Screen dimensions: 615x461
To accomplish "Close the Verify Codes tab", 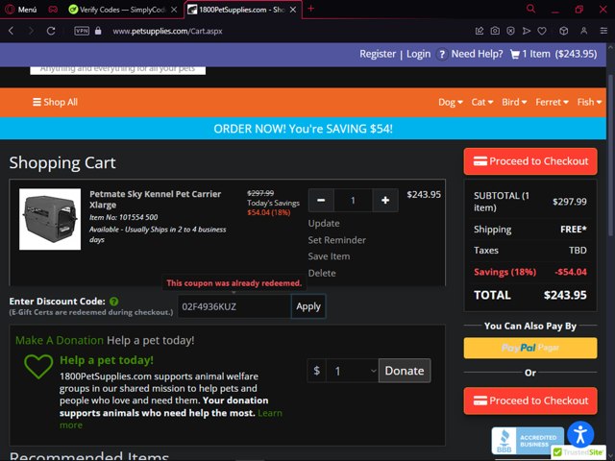I will tap(174, 10).
